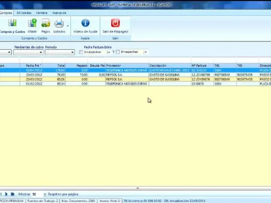Click the 70,00 Pagado cell
Viewport: 271px width, 203px height.
tap(77, 75)
